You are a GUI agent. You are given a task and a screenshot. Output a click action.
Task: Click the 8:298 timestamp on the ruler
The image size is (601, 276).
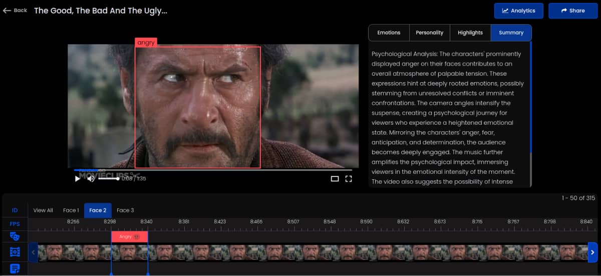pyautogui.click(x=110, y=221)
